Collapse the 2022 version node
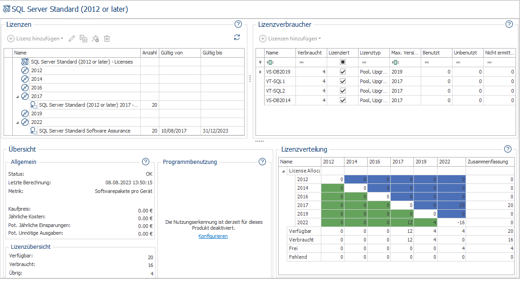Screen dimensions: 521x281 pos(18,123)
